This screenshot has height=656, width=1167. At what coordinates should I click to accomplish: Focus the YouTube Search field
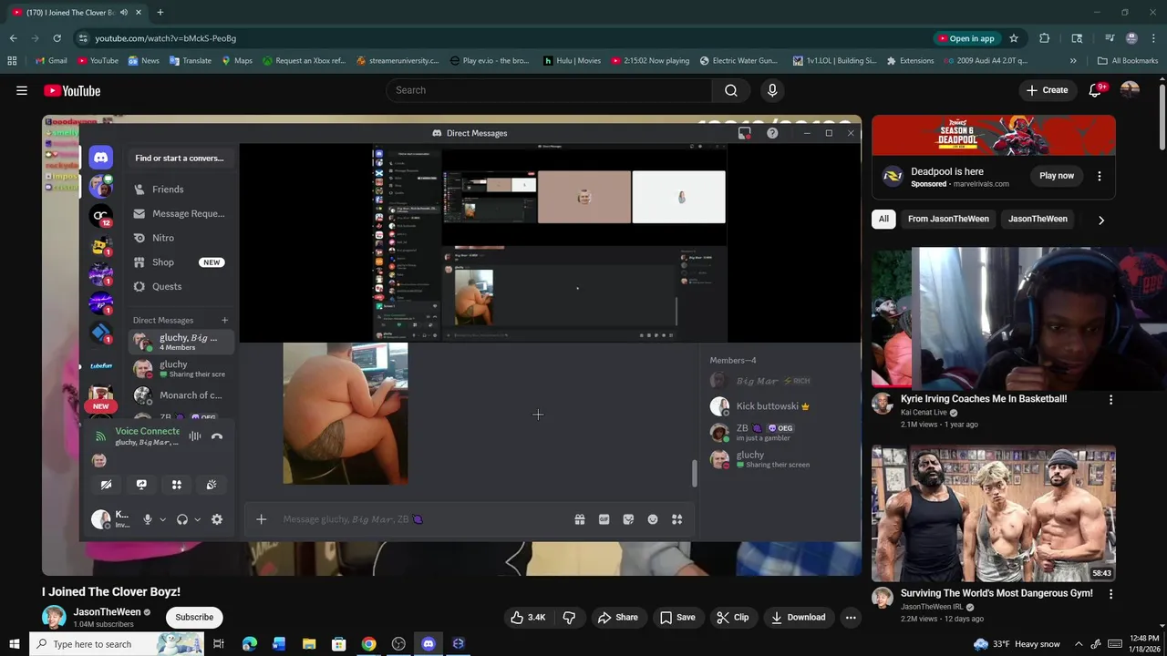[x=549, y=90]
